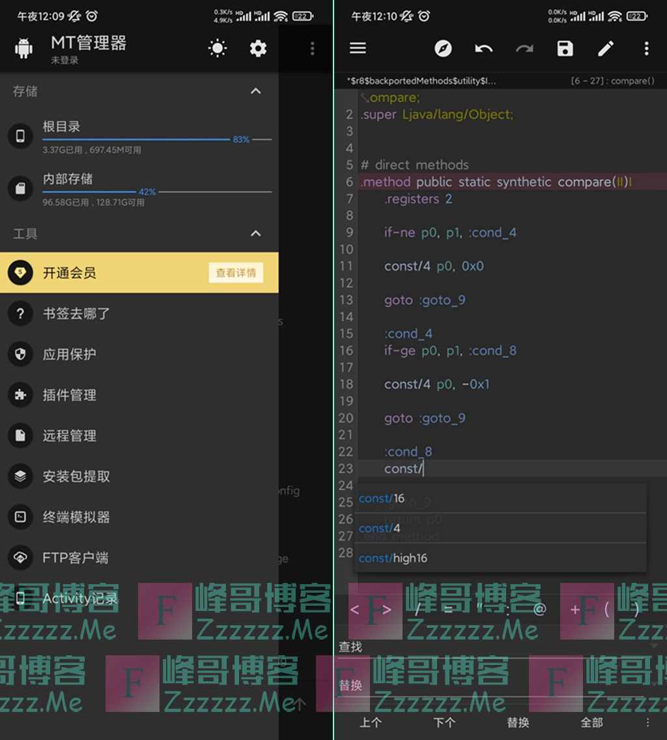Open 内部存储 internal storage entry
Viewport: 667px width, 740px height.
point(139,189)
